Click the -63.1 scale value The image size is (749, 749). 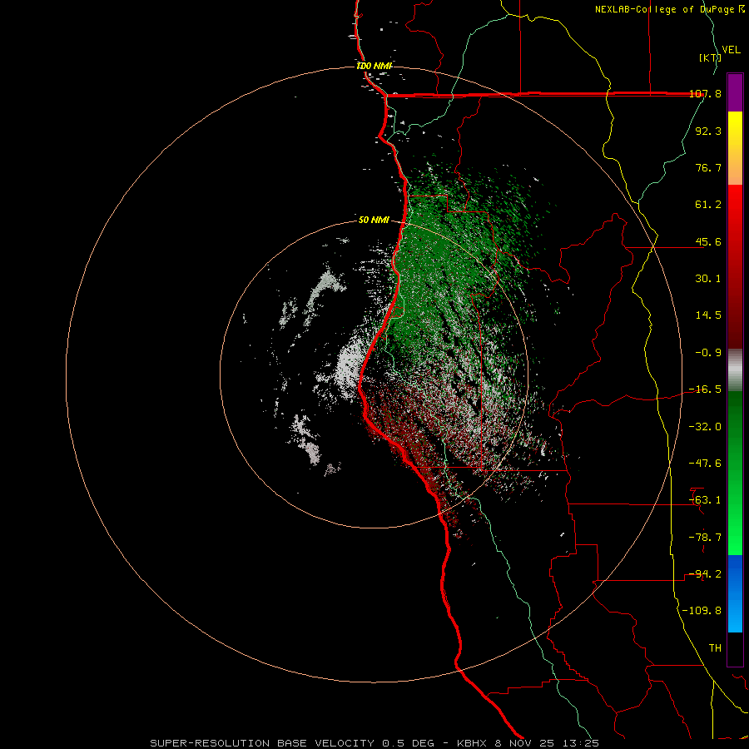click(705, 500)
